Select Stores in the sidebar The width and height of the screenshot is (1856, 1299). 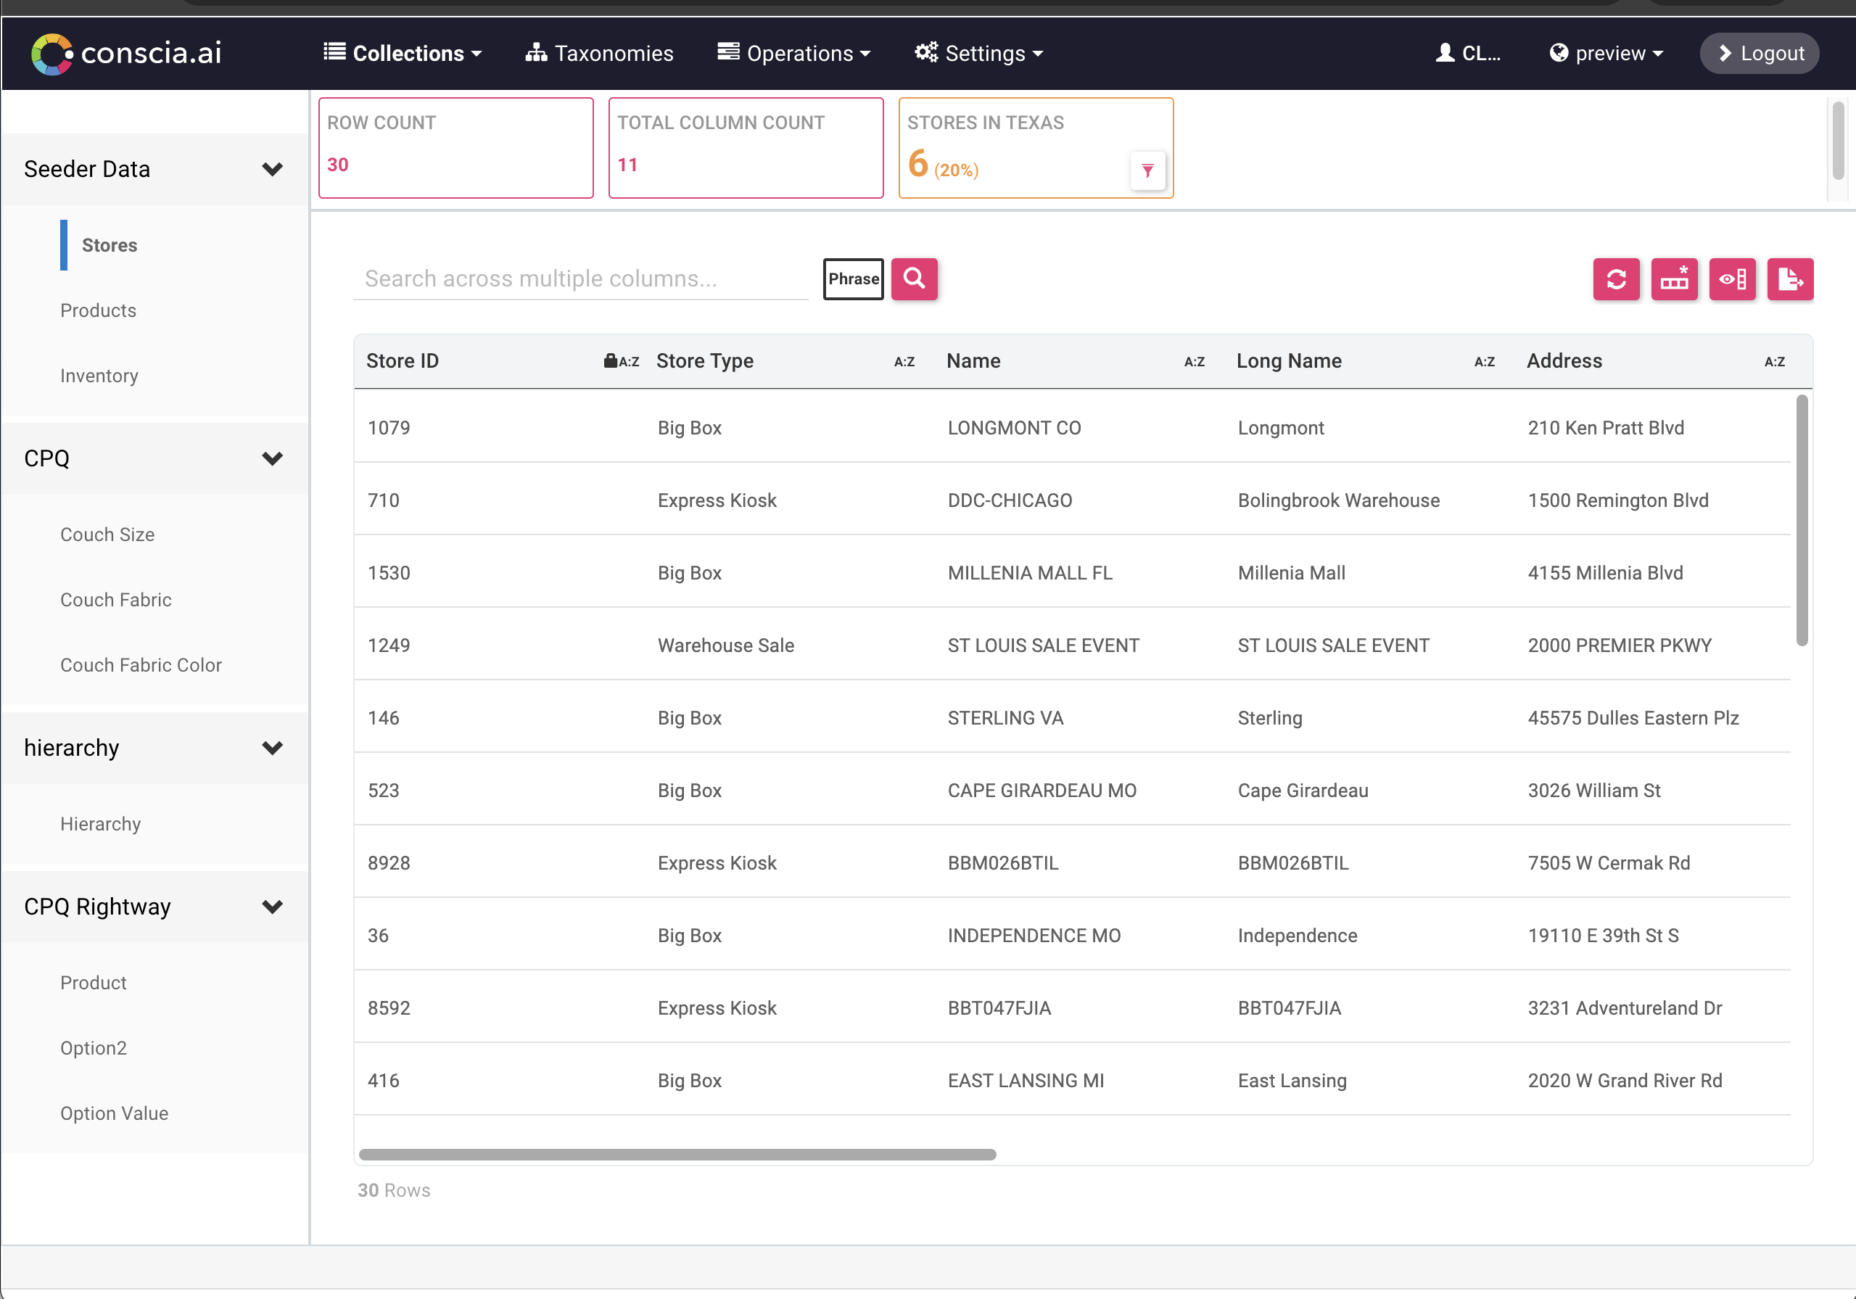tap(109, 245)
